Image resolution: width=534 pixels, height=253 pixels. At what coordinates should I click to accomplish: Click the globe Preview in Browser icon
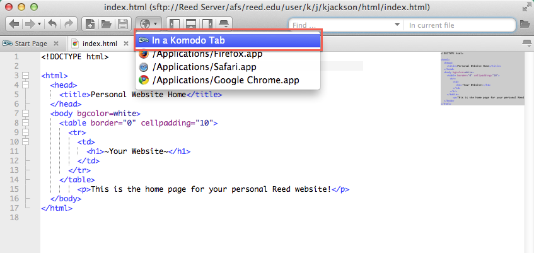[145, 25]
